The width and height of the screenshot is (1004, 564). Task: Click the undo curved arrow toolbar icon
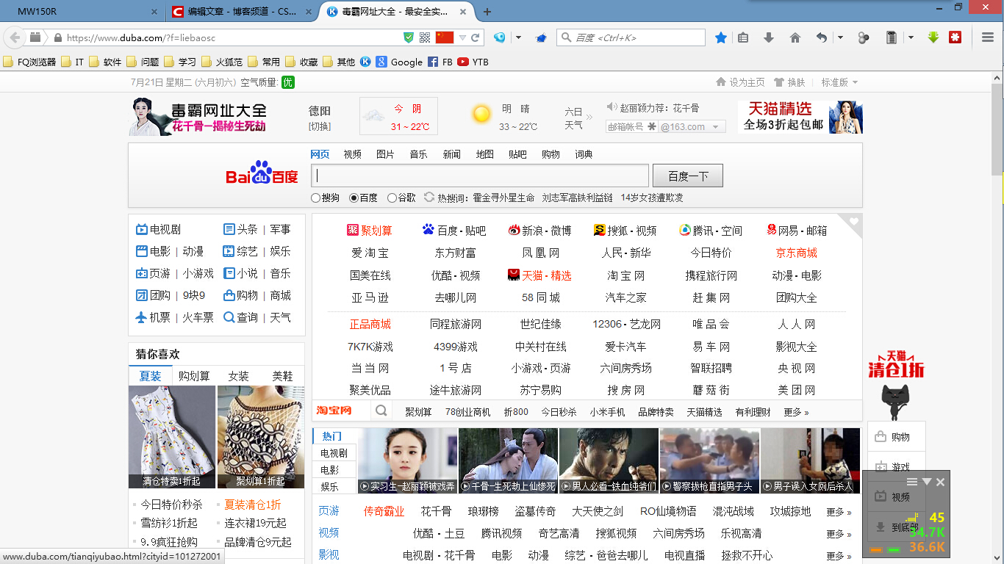click(822, 37)
